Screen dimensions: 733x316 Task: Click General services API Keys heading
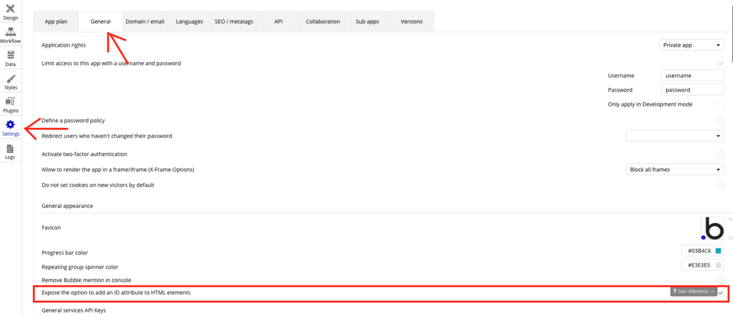click(x=73, y=311)
